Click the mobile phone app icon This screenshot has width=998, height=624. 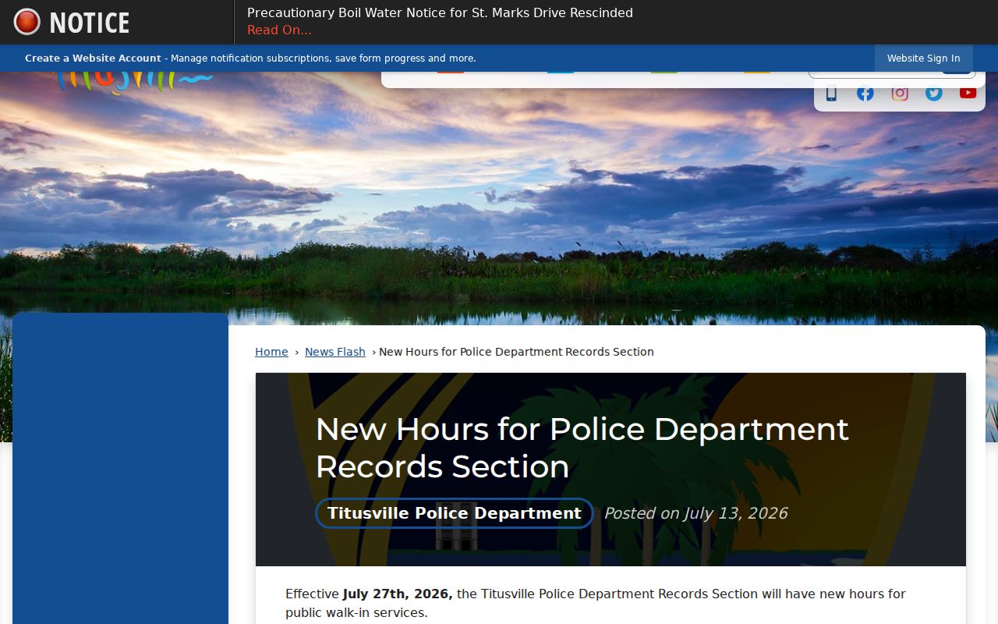831,93
